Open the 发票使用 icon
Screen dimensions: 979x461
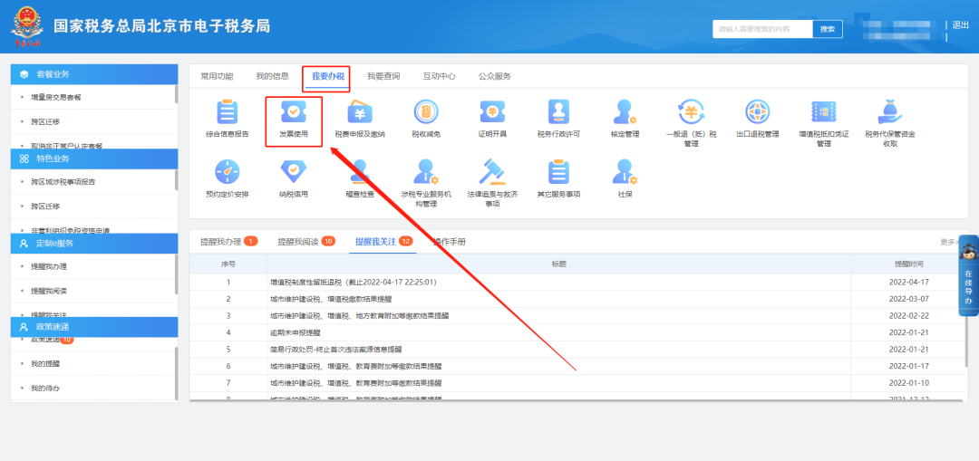(293, 114)
